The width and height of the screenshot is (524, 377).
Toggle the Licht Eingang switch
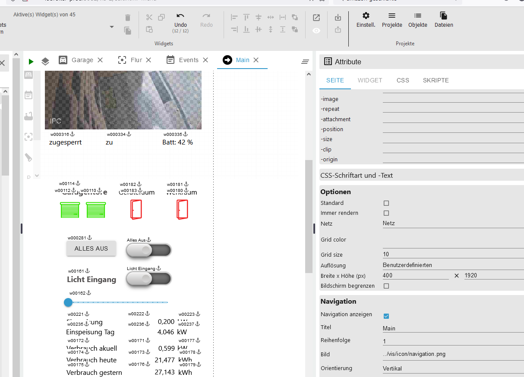click(x=149, y=279)
